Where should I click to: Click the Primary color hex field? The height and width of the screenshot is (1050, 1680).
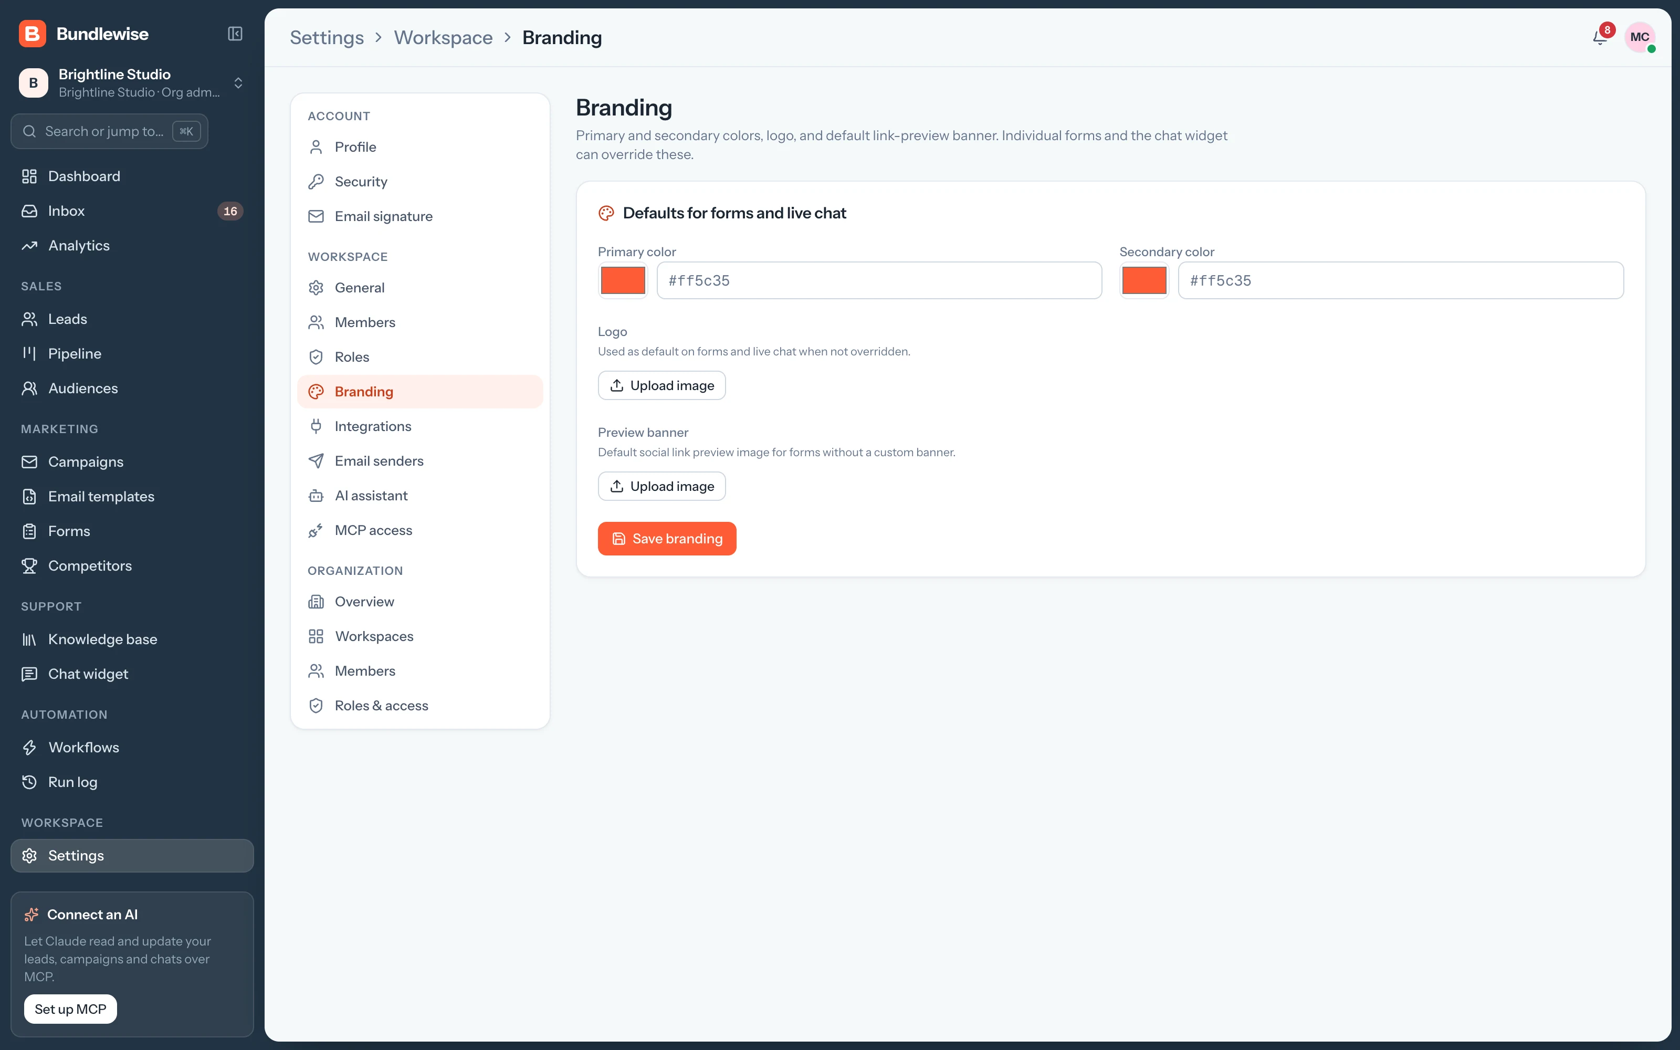coord(879,280)
